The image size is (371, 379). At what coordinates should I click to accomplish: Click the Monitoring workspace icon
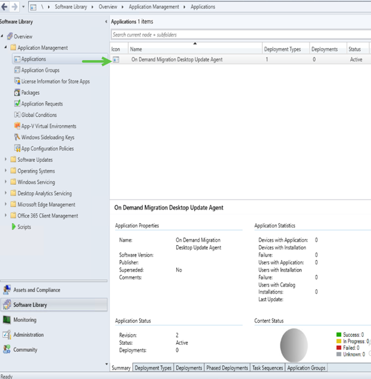coord(7,320)
